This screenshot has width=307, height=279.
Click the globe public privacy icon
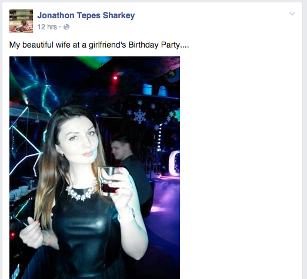pyautogui.click(x=66, y=27)
